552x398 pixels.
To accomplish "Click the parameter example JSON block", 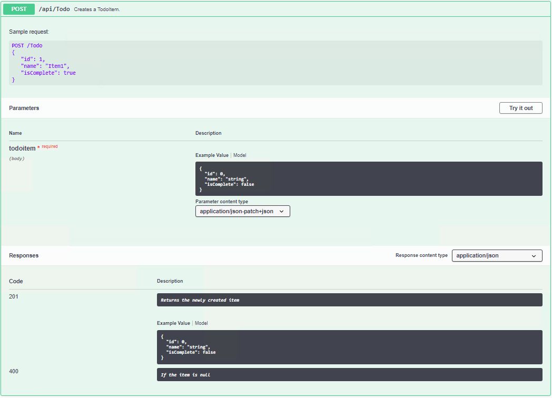I will point(369,179).
